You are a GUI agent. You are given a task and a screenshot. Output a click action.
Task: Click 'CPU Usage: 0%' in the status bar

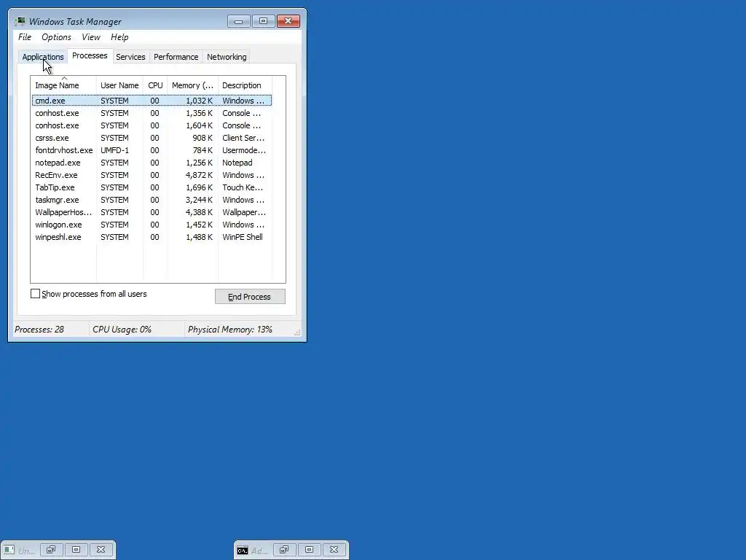(x=122, y=330)
